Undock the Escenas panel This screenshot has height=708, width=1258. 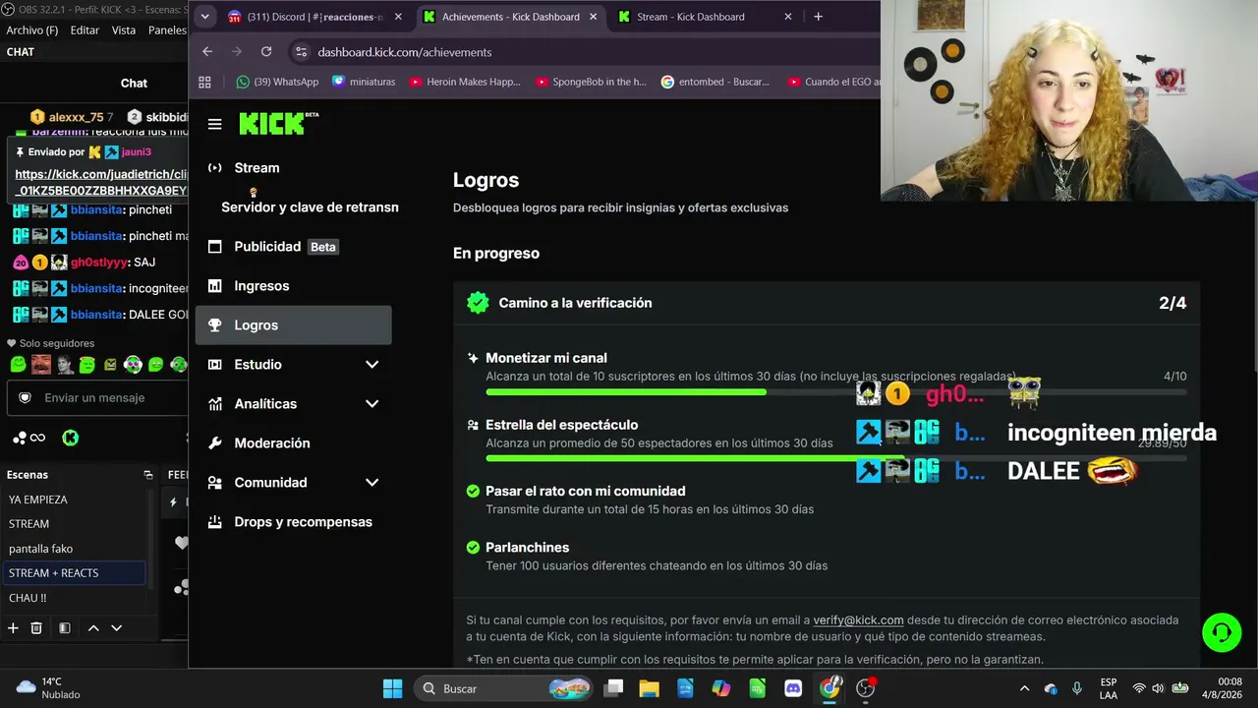(148, 475)
